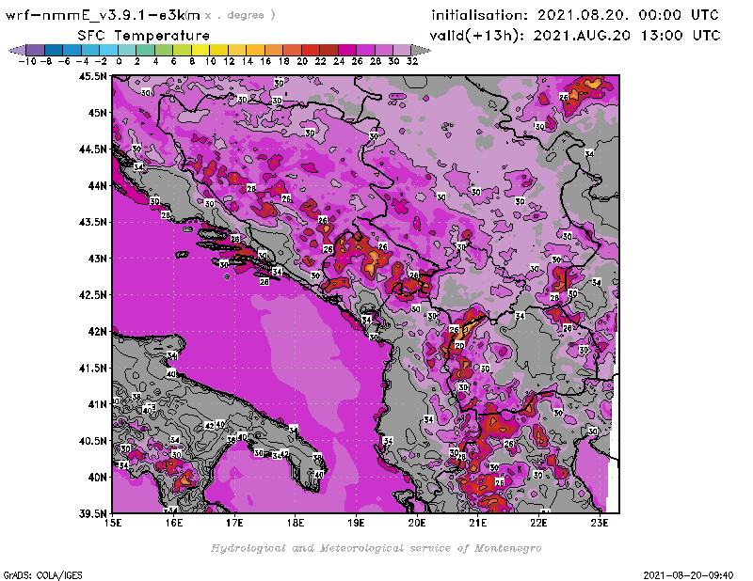Select the dark red swatch between 22 and 24
Viewport: 753px width, 581px height.
point(328,50)
